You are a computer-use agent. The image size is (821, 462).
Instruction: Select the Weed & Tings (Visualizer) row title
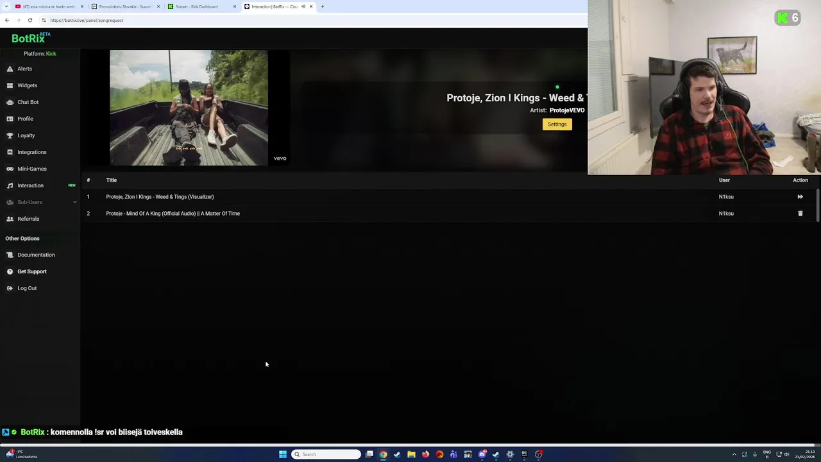(160, 197)
